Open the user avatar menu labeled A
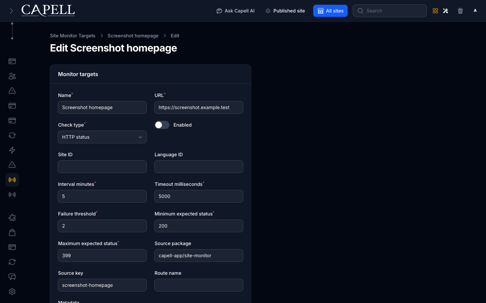Viewport: 486px width, 303px height. click(x=475, y=11)
